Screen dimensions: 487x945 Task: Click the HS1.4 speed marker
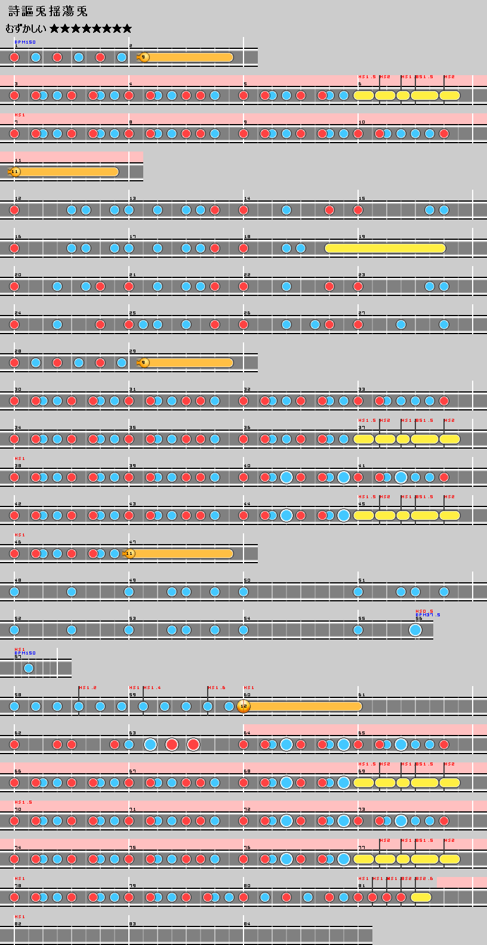152,688
